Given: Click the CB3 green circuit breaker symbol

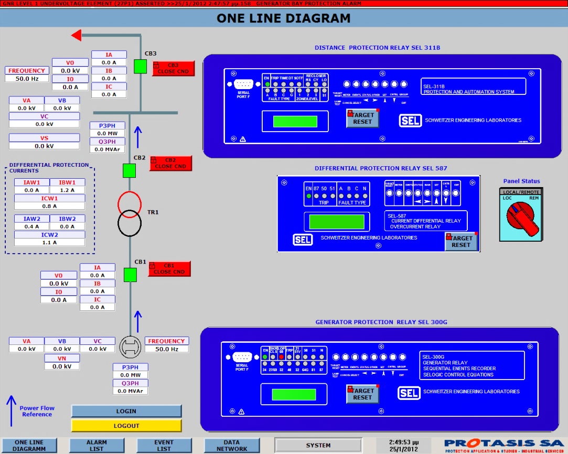Looking at the screenshot, I should (x=140, y=67).
